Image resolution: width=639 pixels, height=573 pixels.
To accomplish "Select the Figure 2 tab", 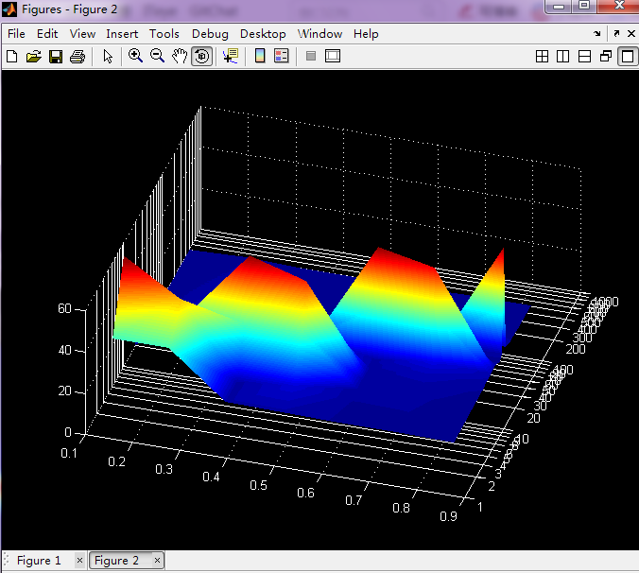I will [116, 561].
